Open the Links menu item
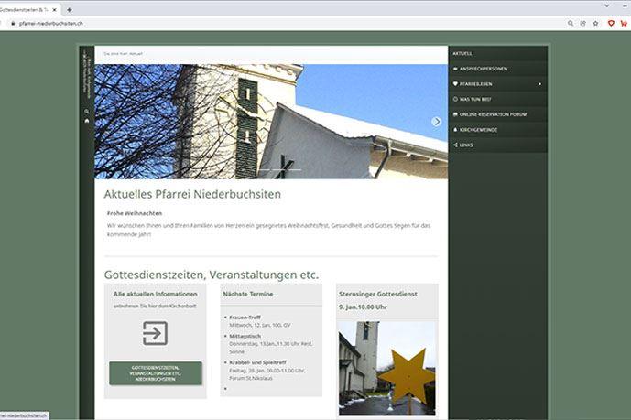 466,145
